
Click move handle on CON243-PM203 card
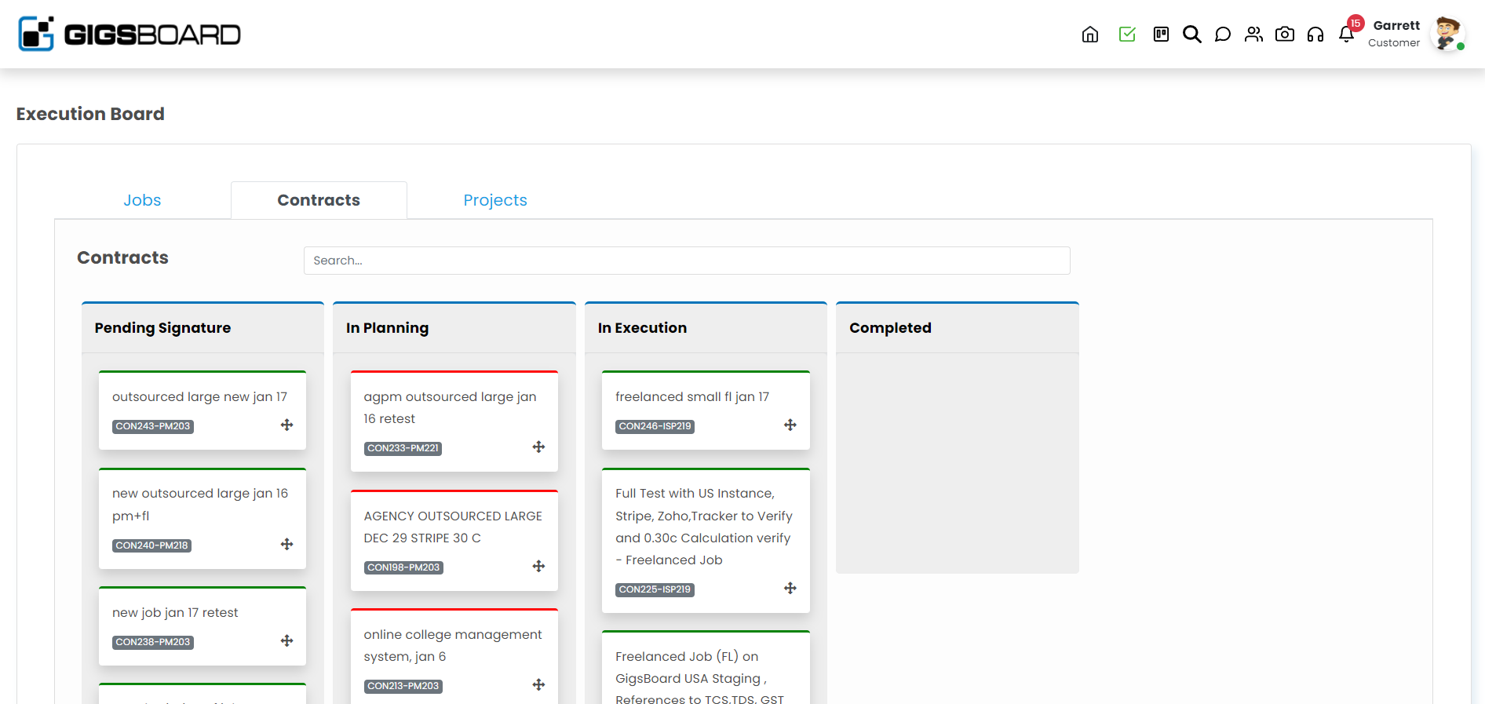pos(287,425)
